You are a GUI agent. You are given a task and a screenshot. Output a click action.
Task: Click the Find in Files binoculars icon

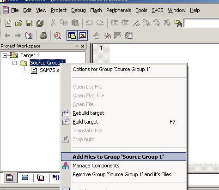click(x=178, y=23)
